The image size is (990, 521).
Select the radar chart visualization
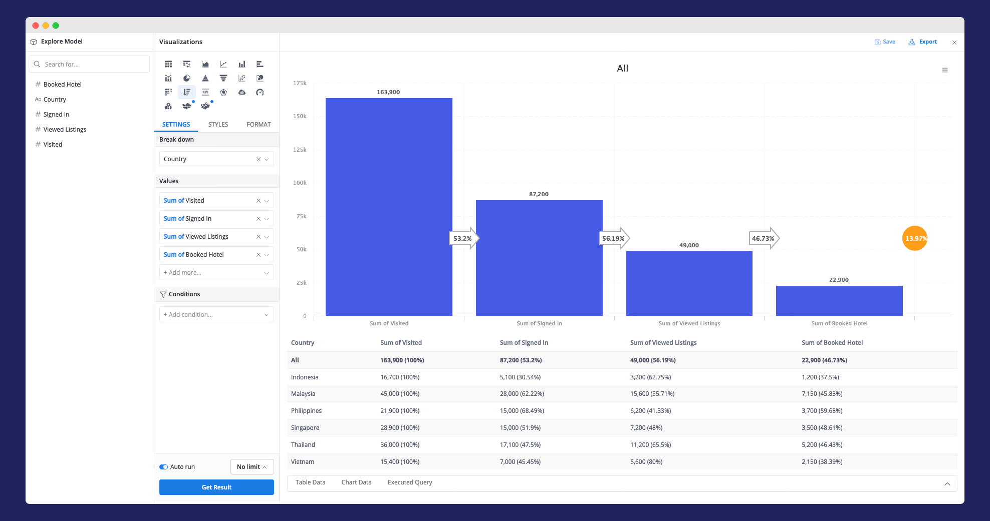pos(223,92)
